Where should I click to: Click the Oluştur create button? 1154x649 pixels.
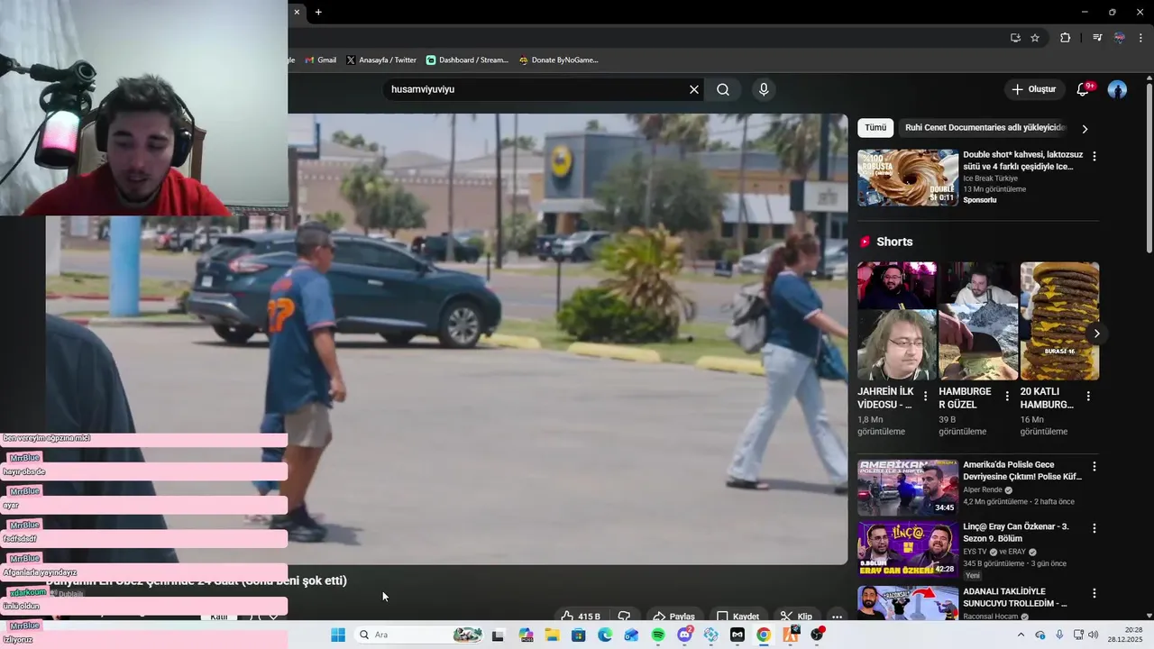coord(1033,89)
